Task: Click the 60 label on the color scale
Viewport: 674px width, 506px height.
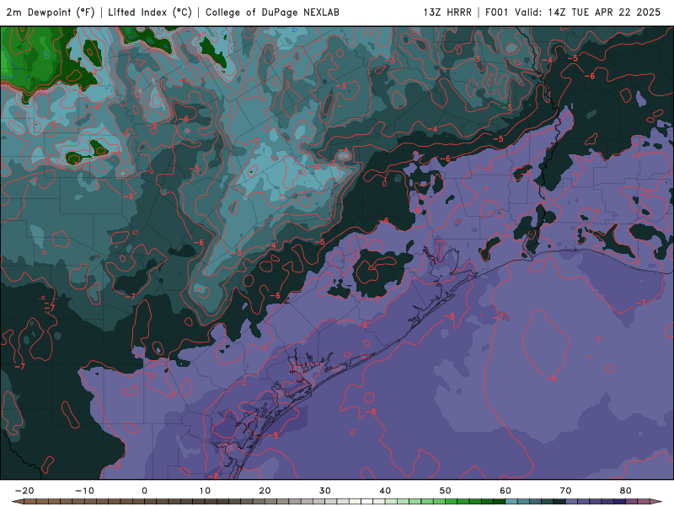Action: click(505, 491)
